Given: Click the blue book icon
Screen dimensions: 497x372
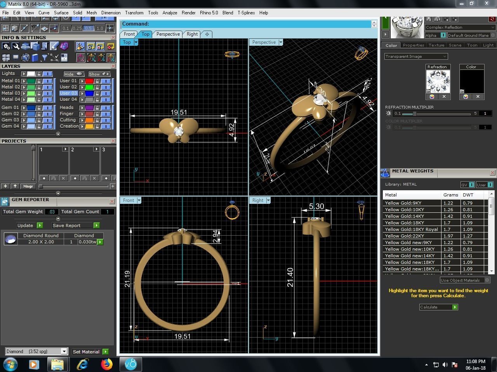Looking at the screenshot, I should tap(35, 58).
